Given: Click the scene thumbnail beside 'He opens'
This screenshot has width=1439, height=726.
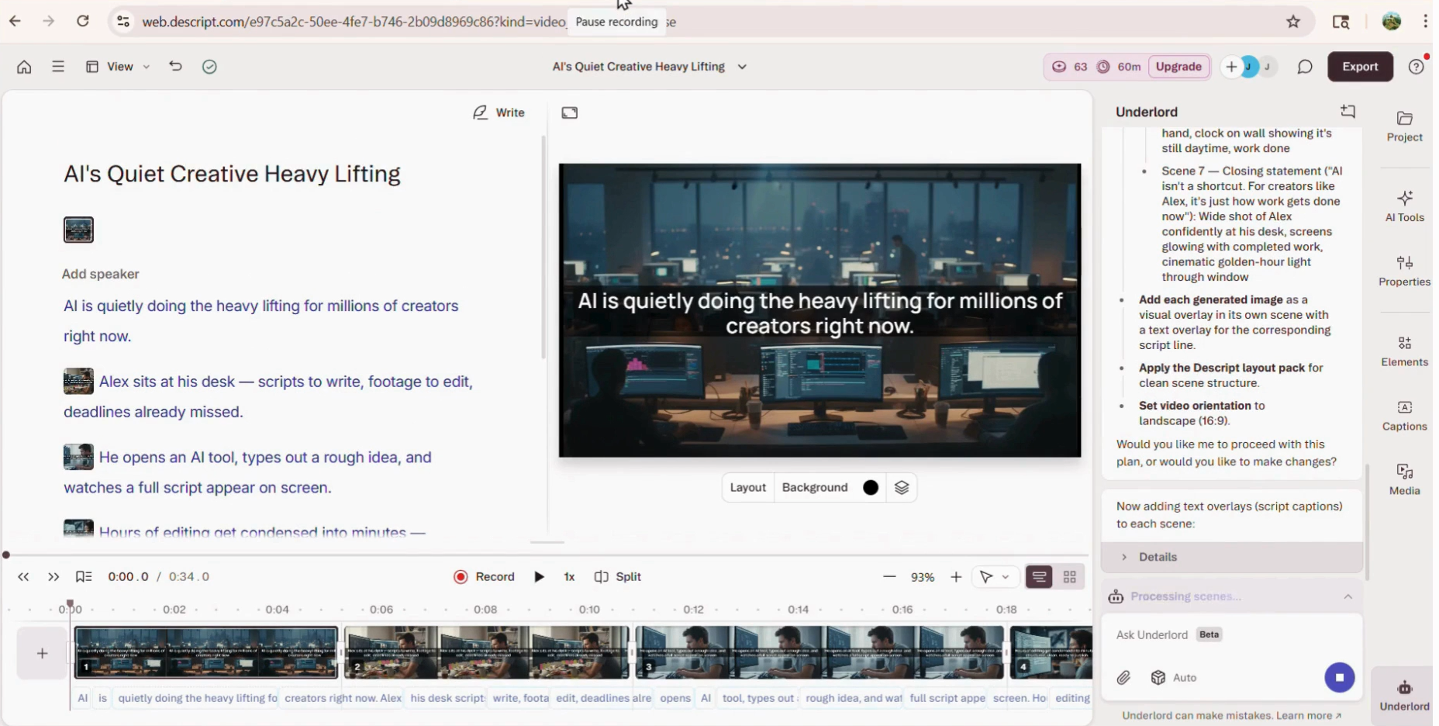Looking at the screenshot, I should point(78,458).
